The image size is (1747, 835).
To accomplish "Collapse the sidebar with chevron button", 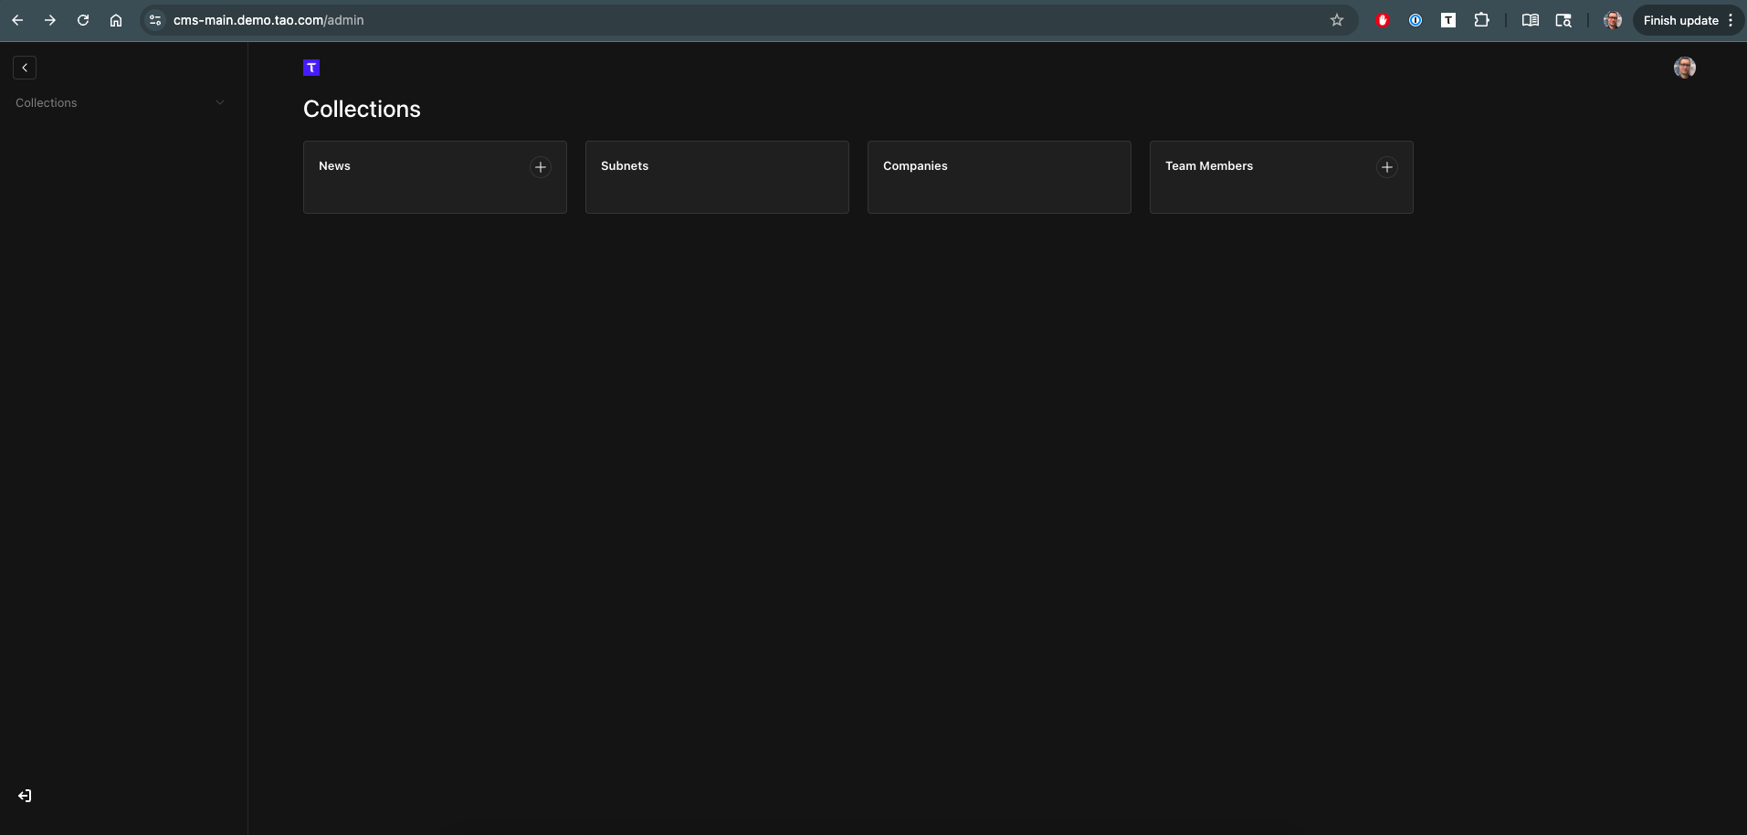I will pyautogui.click(x=25, y=68).
